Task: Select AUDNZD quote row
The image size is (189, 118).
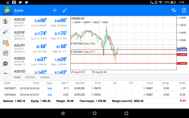Action: pos(41,61)
